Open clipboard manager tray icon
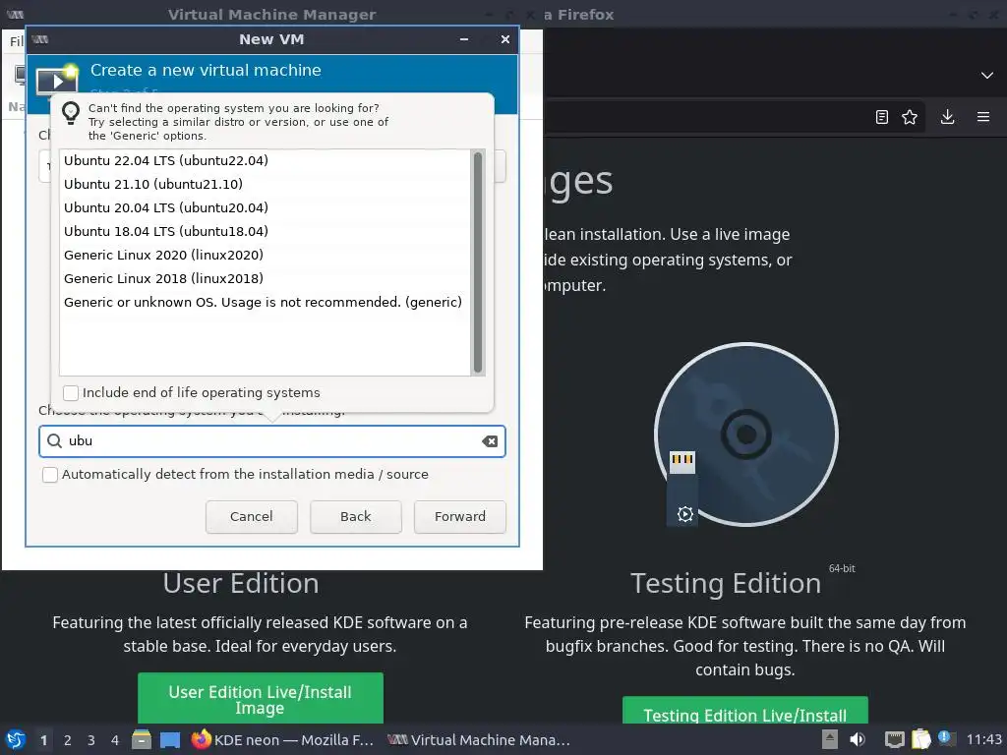 (x=920, y=740)
